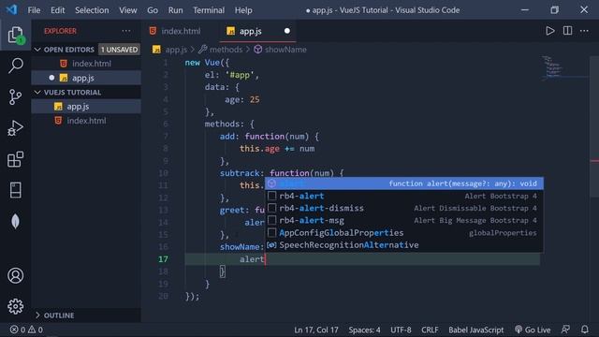Select app.js under Open Editors
This screenshot has width=599, height=337.
coord(86,78)
